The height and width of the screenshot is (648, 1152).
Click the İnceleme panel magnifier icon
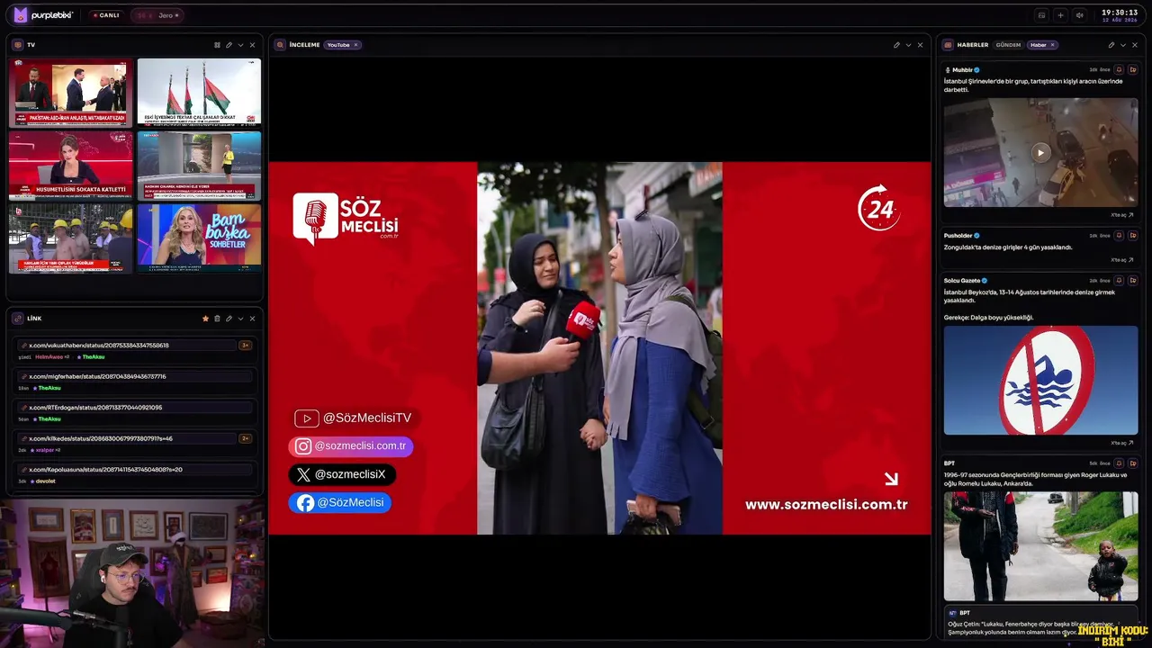280,45
